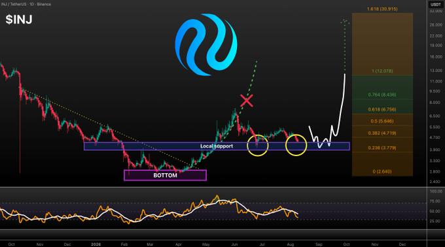Select the BOTTOM labeled purple box

point(165,175)
